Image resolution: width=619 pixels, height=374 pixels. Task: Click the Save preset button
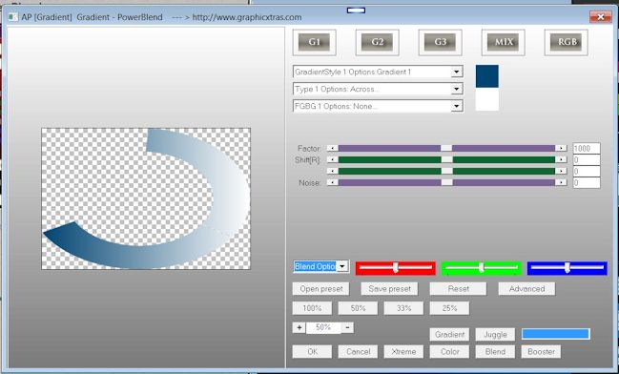[390, 289]
